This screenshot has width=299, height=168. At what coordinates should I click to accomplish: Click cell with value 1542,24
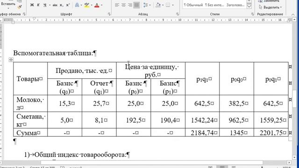[x=202, y=120]
